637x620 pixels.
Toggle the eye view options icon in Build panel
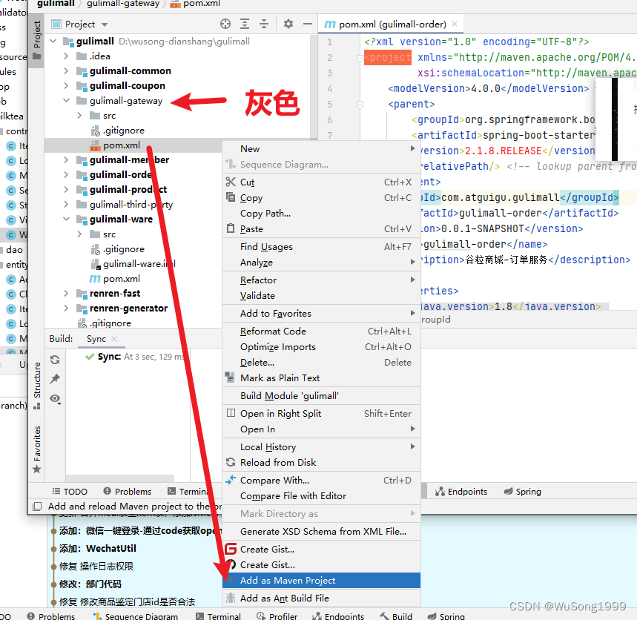click(56, 399)
